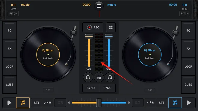Open left deck PITCH control
198x111 pixels.
click(13, 13)
